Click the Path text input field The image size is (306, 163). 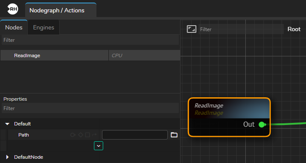click(x=135, y=135)
